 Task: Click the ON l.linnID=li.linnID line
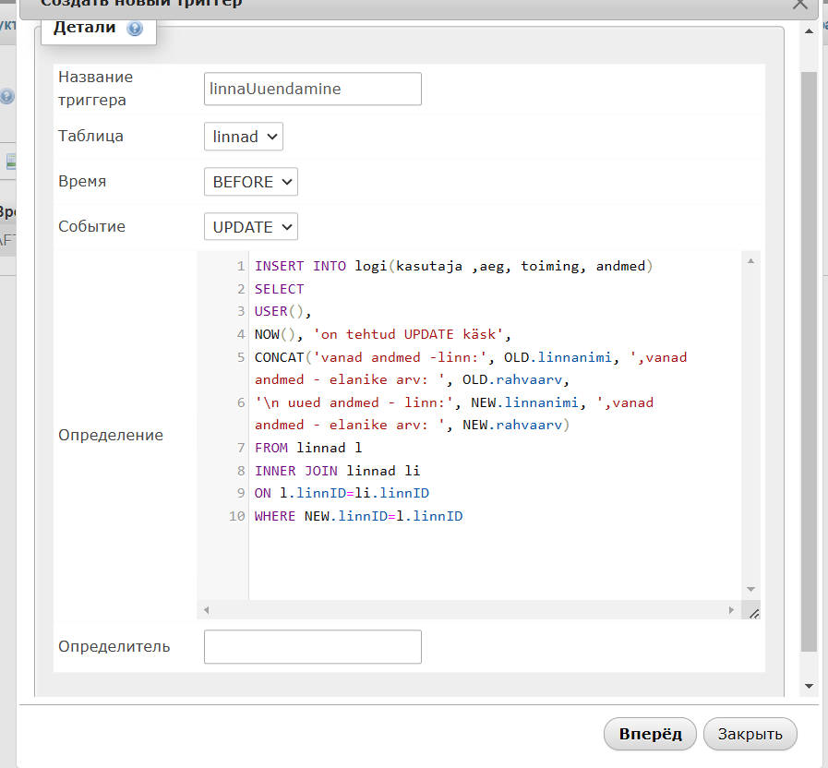coord(342,493)
